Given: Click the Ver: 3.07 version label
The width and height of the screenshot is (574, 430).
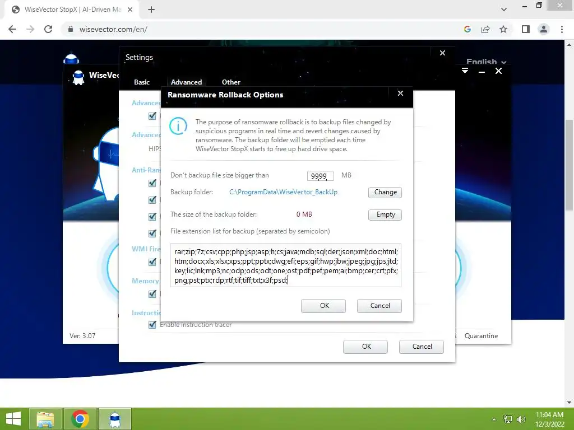Looking at the screenshot, I should pyautogui.click(x=83, y=336).
